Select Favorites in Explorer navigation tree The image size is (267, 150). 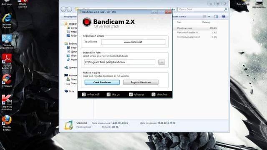[71, 24]
